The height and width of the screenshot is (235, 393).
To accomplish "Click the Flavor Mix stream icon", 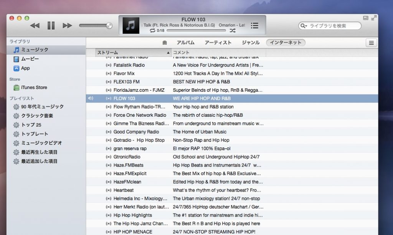I will coord(109,73).
